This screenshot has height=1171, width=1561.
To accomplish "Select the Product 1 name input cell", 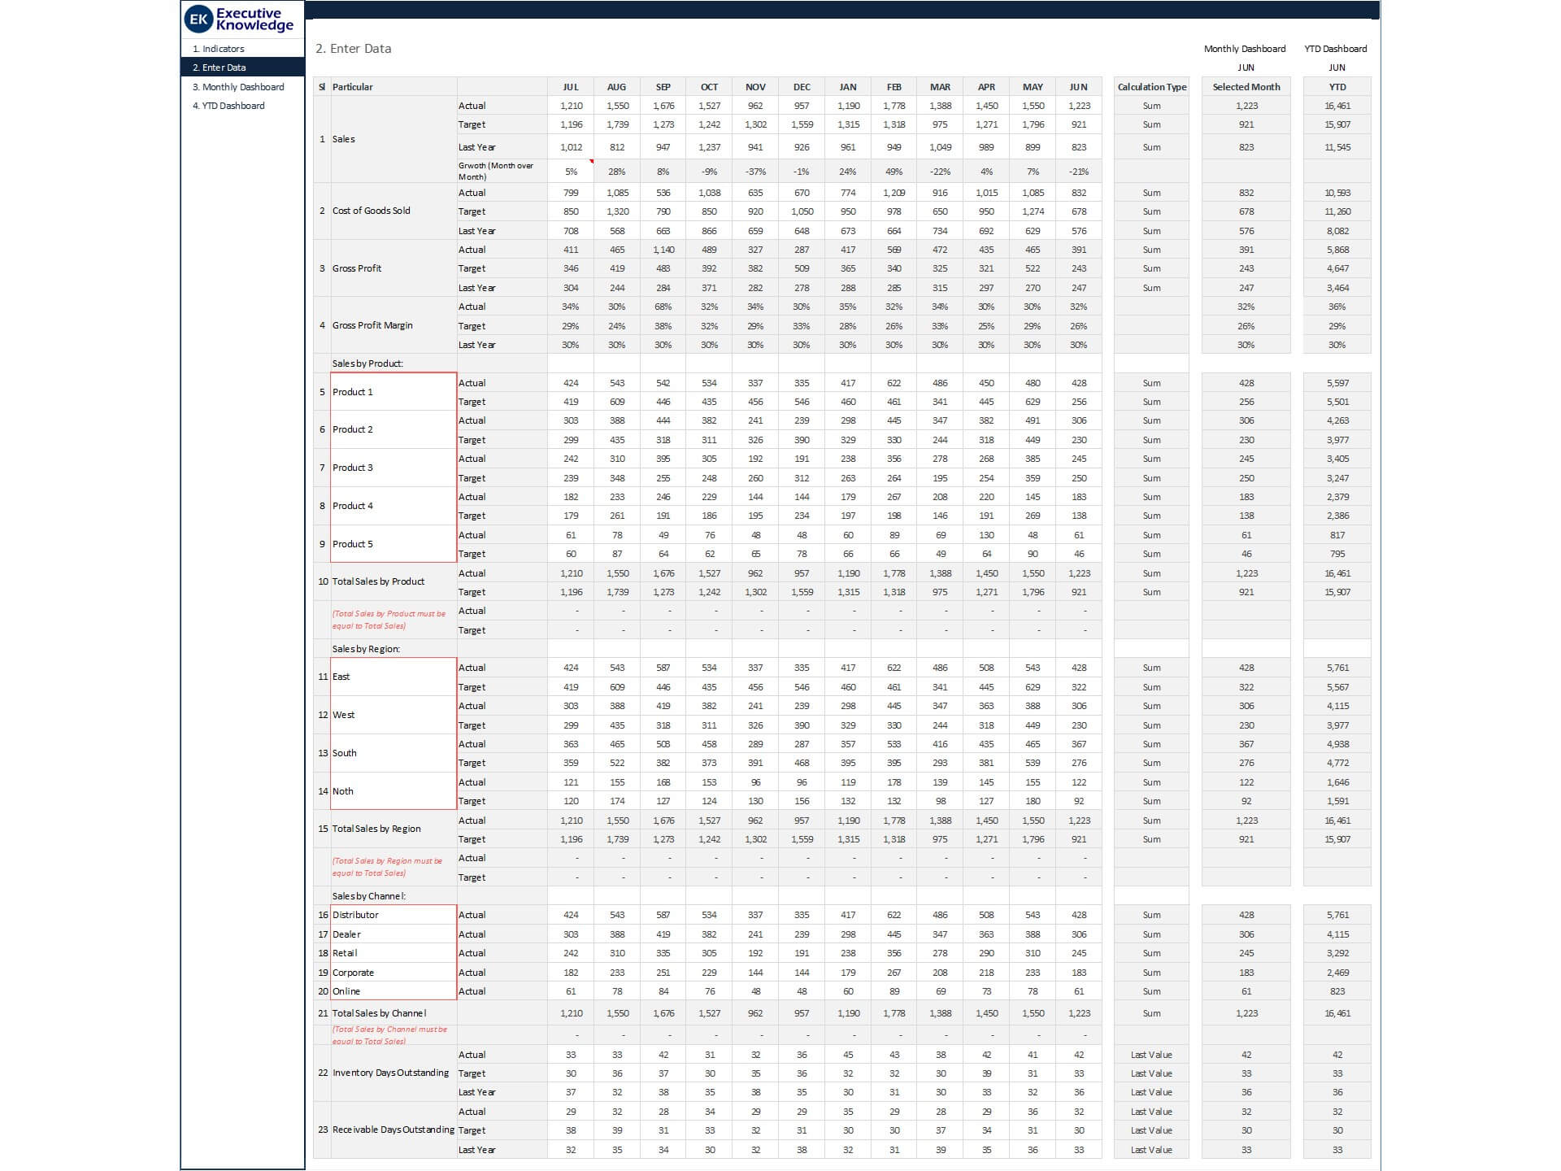I will 393,392.
